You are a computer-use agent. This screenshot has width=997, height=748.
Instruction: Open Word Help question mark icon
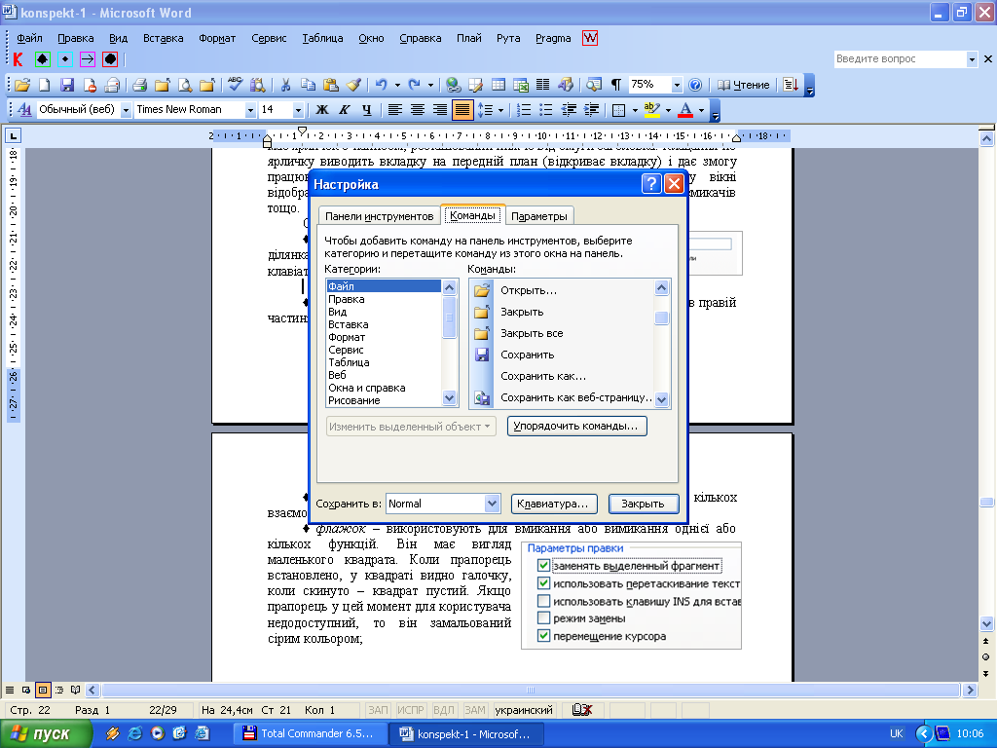[x=695, y=85]
